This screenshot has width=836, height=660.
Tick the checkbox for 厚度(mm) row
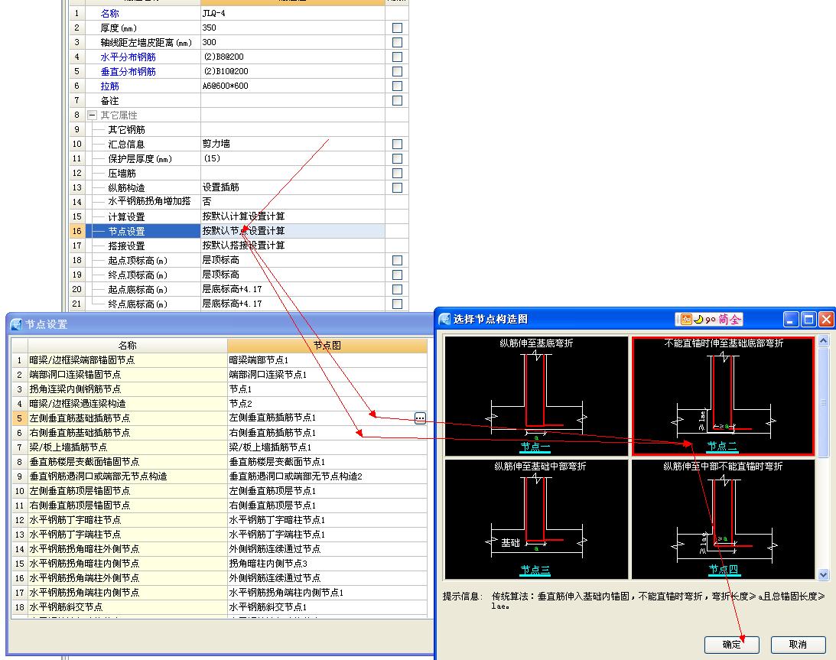click(x=397, y=28)
